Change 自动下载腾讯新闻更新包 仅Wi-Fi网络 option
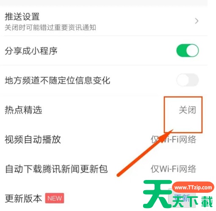 coord(174,169)
